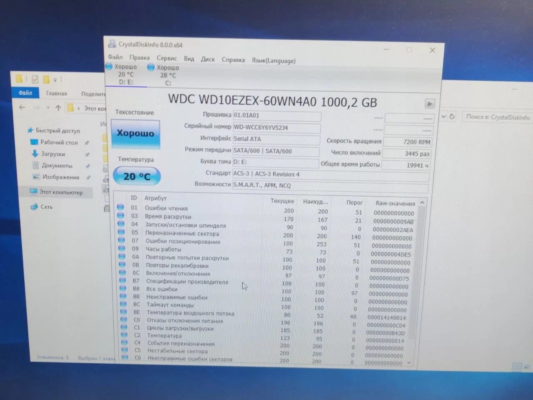Click status icon for Переназначенные сектора row
The height and width of the screenshot is (400, 533).
coord(121,232)
